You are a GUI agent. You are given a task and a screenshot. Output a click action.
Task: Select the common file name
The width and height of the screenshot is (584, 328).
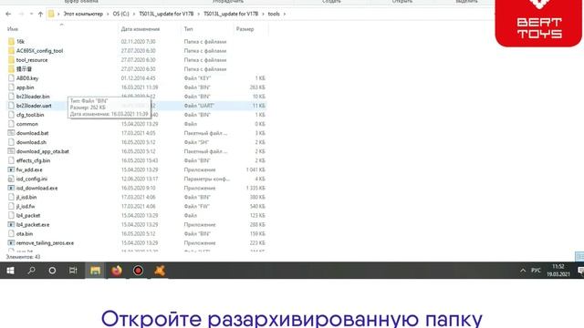coord(27,124)
